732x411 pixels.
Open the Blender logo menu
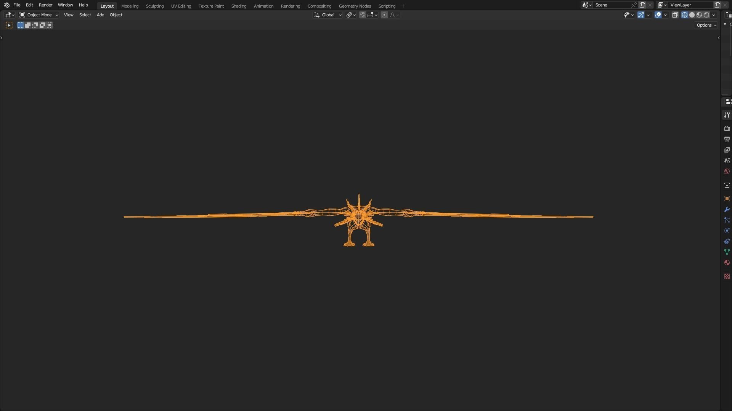coord(6,5)
